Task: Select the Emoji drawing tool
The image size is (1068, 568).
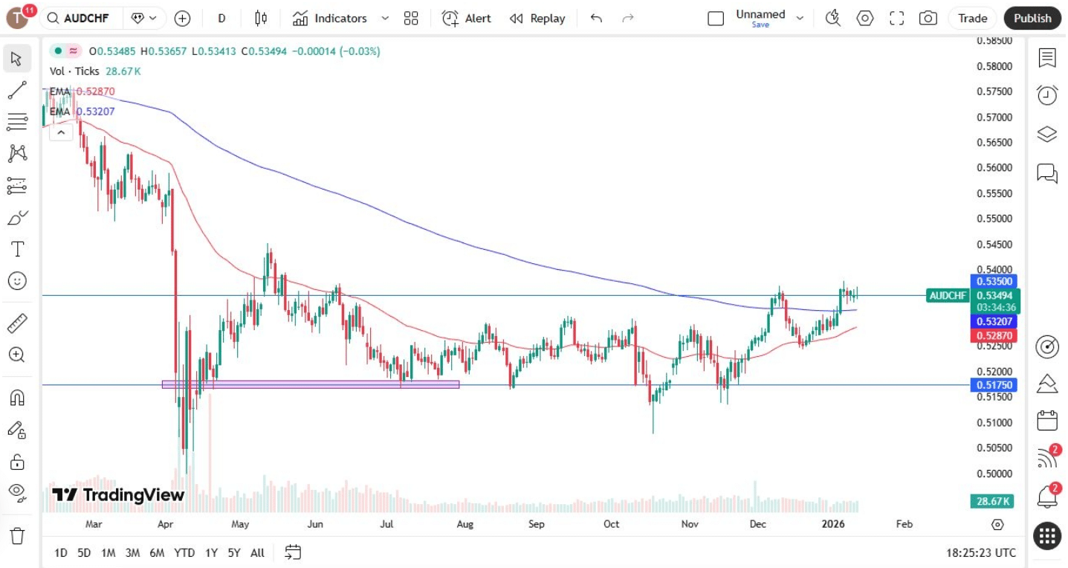Action: [16, 281]
